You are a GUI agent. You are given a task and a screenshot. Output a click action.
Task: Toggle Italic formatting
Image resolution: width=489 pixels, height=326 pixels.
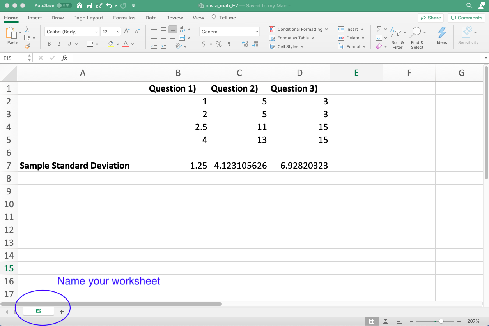[59, 44]
